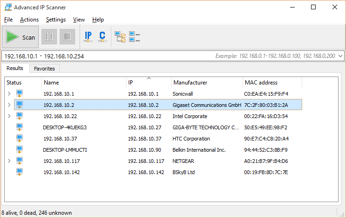Click computer icon of Intel Corporate device

click(x=20, y=116)
